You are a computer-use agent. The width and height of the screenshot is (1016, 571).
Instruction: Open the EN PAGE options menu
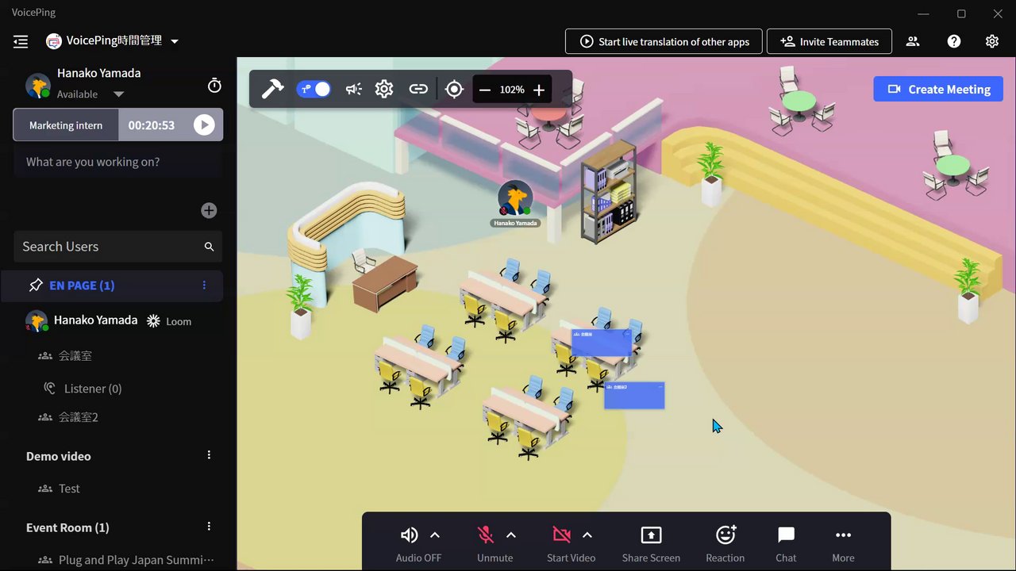coord(204,285)
